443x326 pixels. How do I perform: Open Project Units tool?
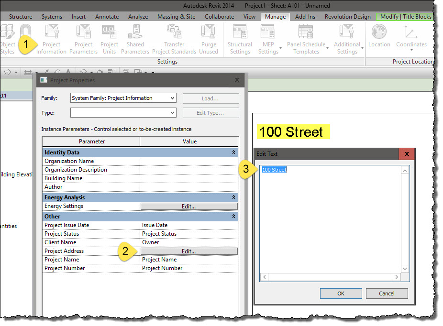pyautogui.click(x=109, y=40)
